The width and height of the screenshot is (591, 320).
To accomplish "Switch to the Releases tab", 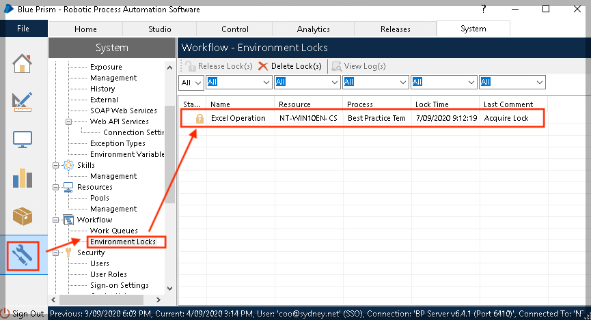I will pos(395,29).
